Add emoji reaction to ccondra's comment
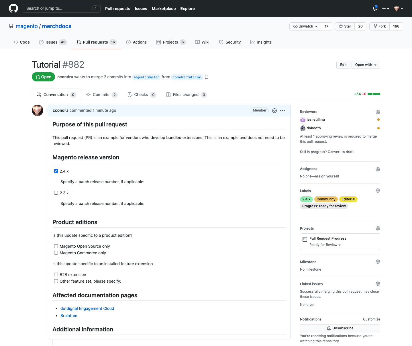Image resolution: width=412 pixels, height=346 pixels. click(x=274, y=111)
